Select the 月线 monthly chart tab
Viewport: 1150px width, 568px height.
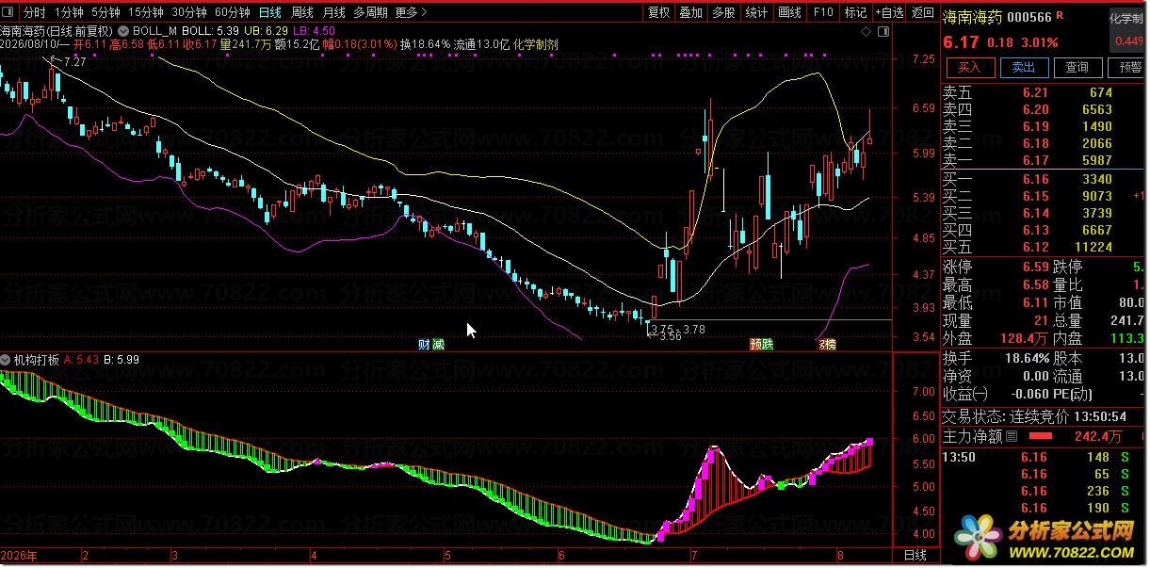[x=333, y=12]
